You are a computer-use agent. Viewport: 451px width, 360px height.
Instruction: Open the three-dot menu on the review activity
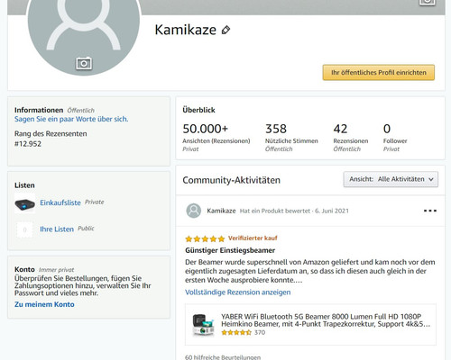(x=430, y=211)
